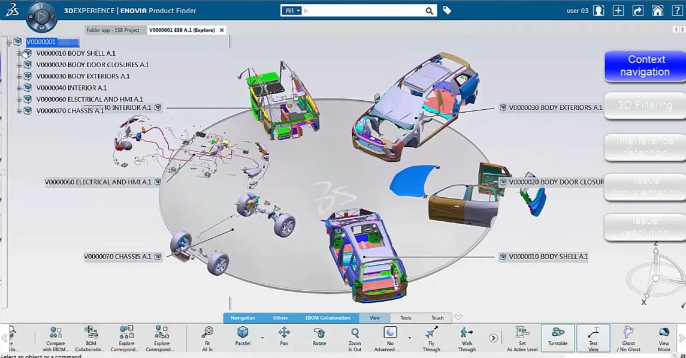Open the user 03 profile icon
Image resolution: width=686 pixels, height=358 pixels.
point(599,11)
